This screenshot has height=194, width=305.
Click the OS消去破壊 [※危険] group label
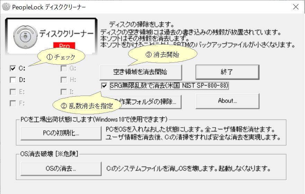49,154
